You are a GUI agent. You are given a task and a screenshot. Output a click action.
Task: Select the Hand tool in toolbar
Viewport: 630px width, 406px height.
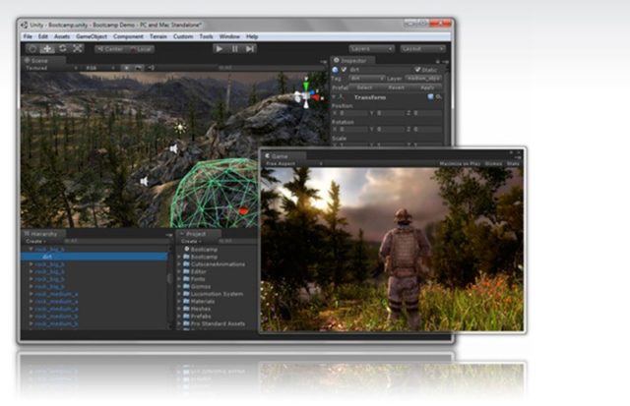(32, 49)
